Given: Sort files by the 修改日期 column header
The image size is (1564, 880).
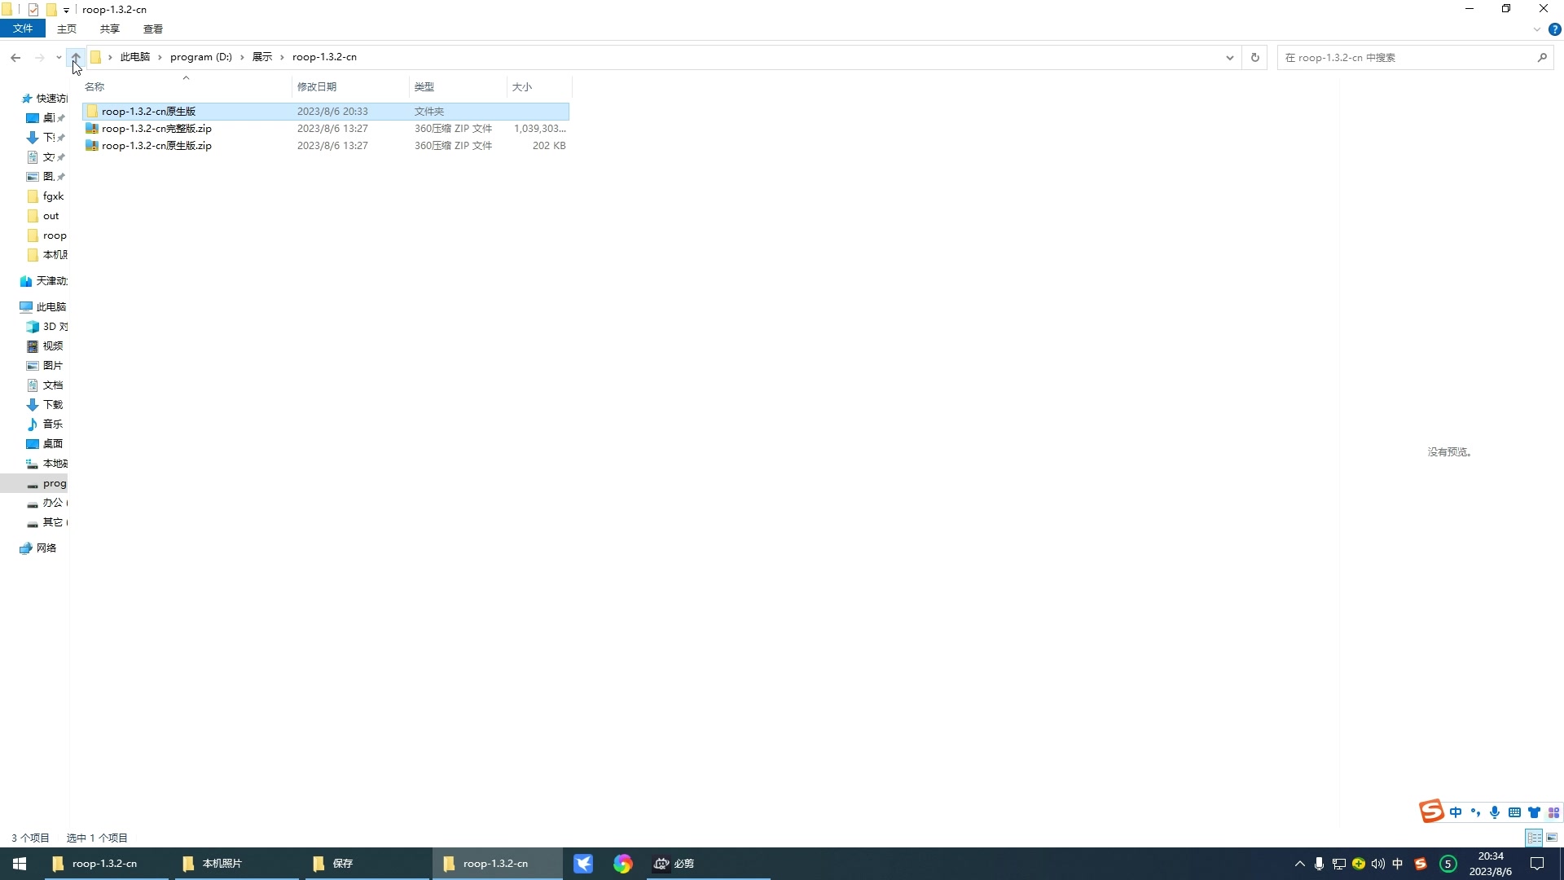Looking at the screenshot, I should (317, 86).
